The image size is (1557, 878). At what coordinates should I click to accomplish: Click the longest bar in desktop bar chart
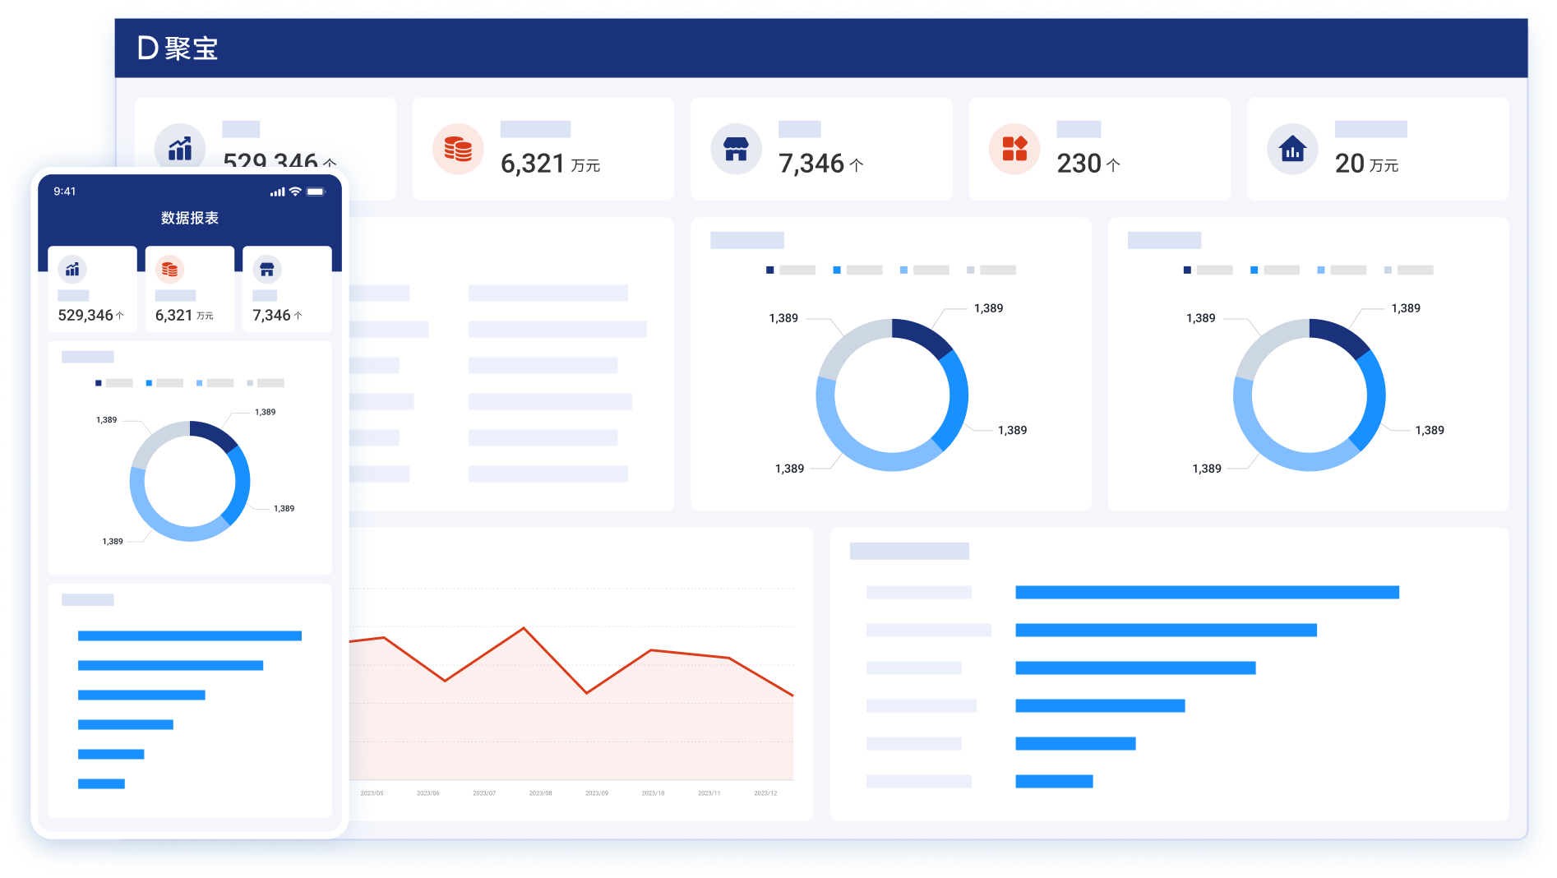[1206, 592]
